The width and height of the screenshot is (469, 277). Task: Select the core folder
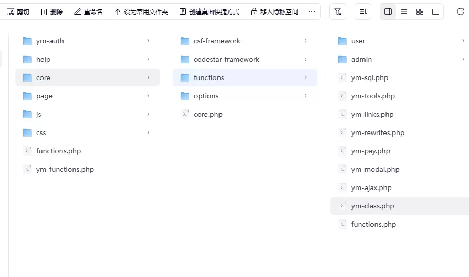(x=87, y=77)
